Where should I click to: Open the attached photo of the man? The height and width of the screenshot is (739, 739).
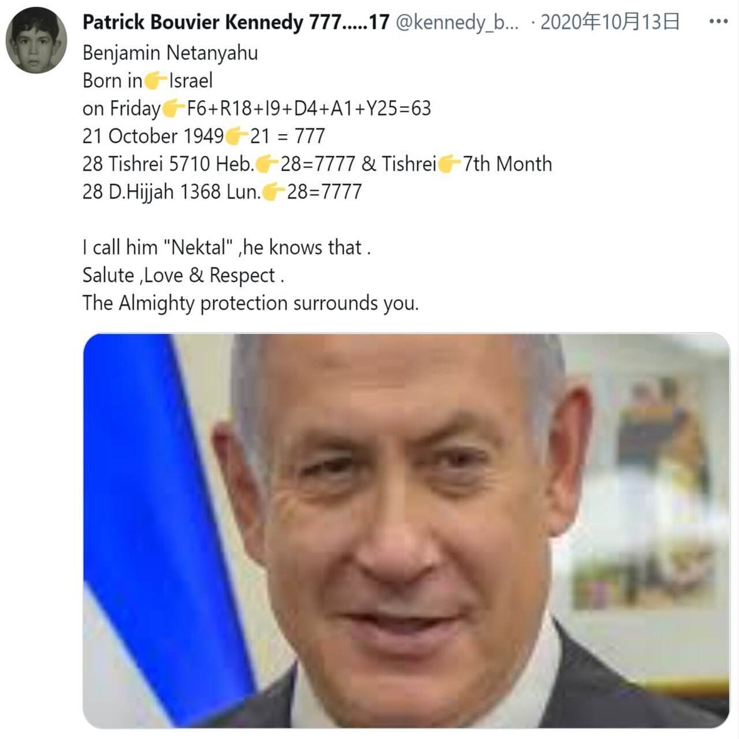point(406,531)
